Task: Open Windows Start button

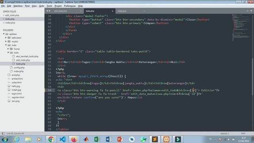Action: tap(5, 139)
